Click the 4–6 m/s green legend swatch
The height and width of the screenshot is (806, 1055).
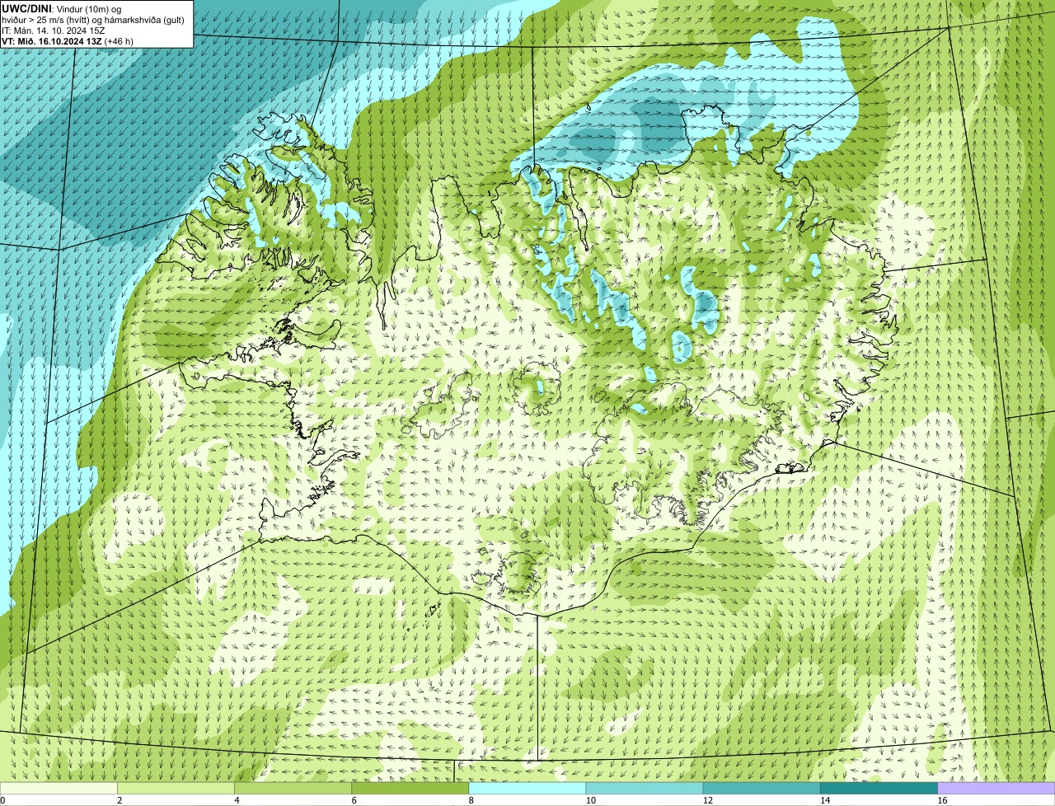[x=293, y=788]
